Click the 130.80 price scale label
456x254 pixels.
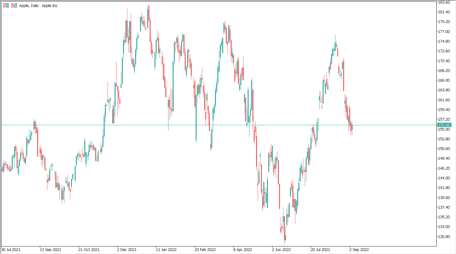tap(444, 236)
